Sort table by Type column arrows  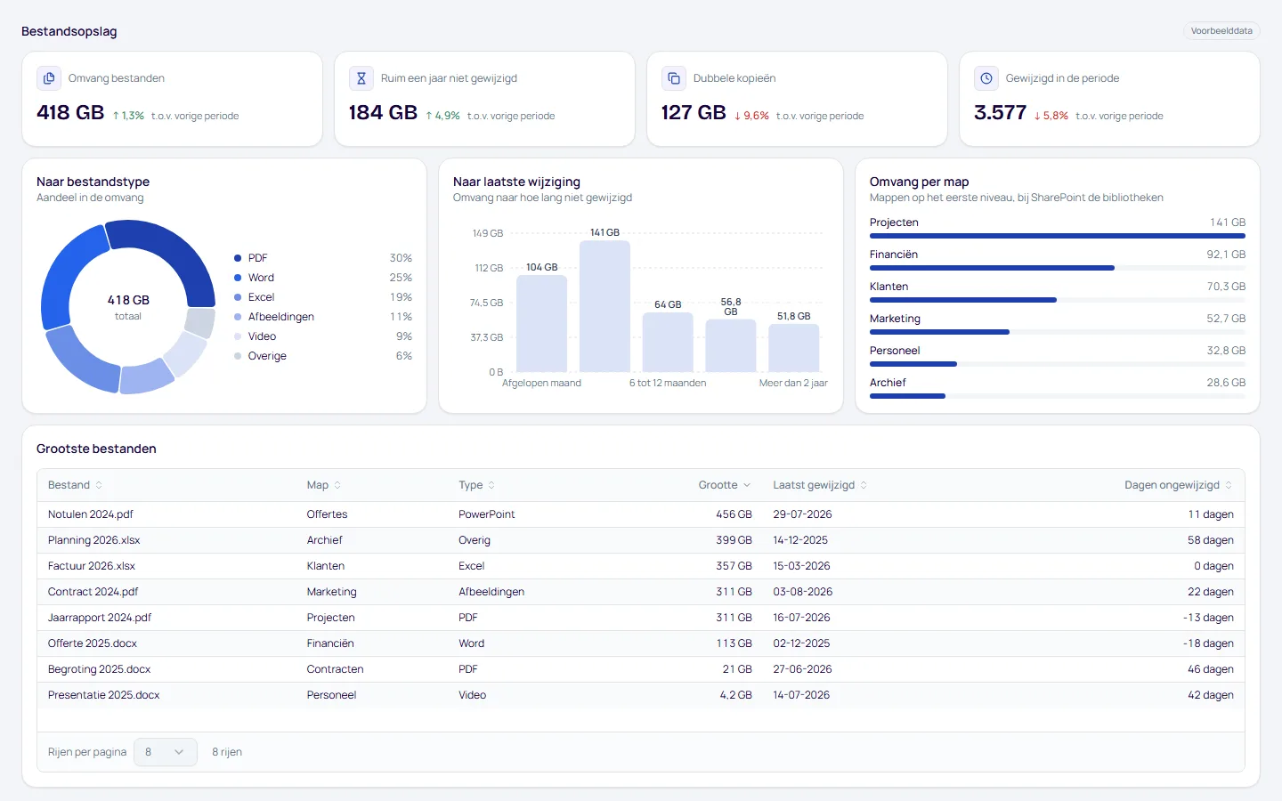pos(491,485)
